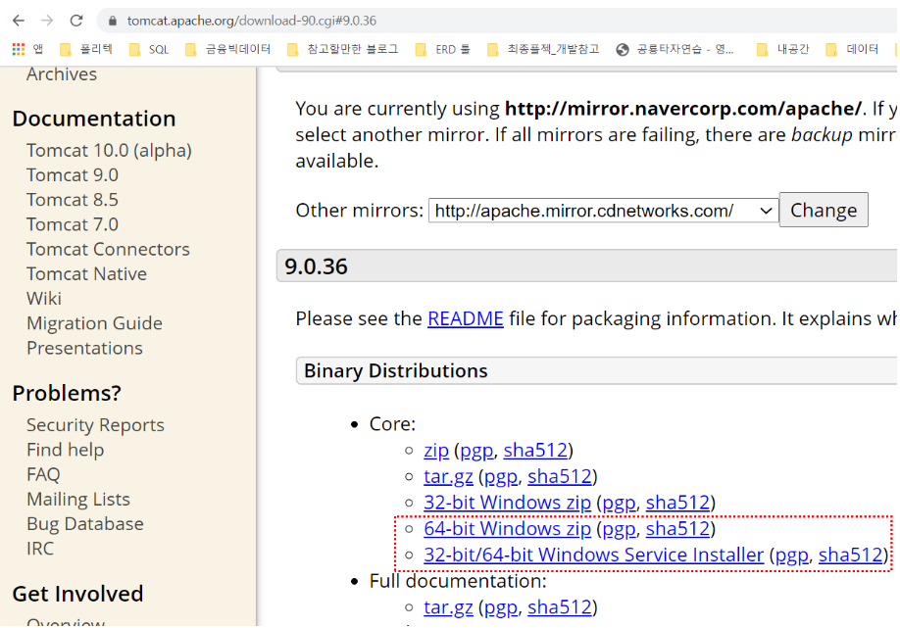The width and height of the screenshot is (900, 628).
Task: Open sha512 link beside Core tar.gz
Action: click(x=559, y=476)
